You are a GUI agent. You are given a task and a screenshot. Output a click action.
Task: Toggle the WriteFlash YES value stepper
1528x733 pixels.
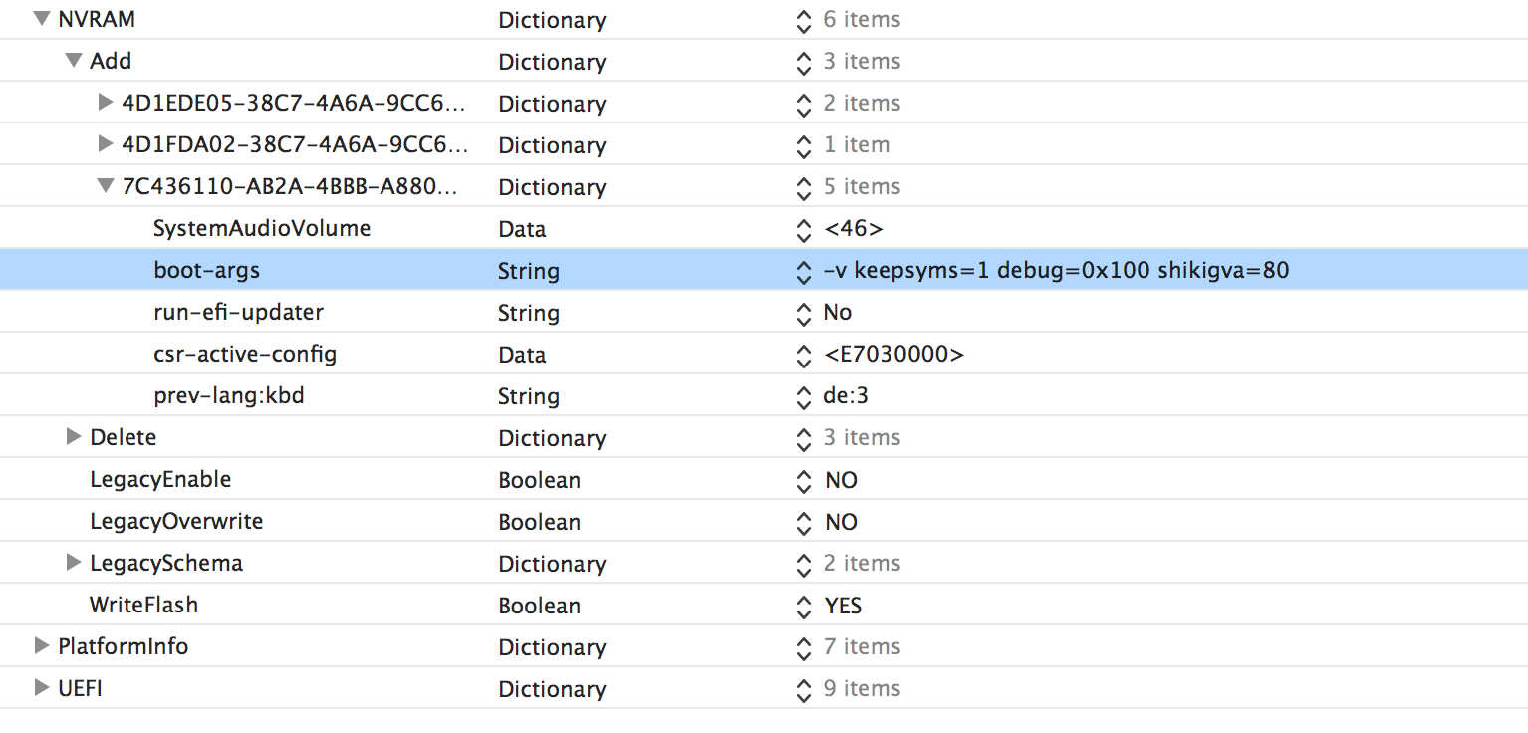[x=804, y=607]
